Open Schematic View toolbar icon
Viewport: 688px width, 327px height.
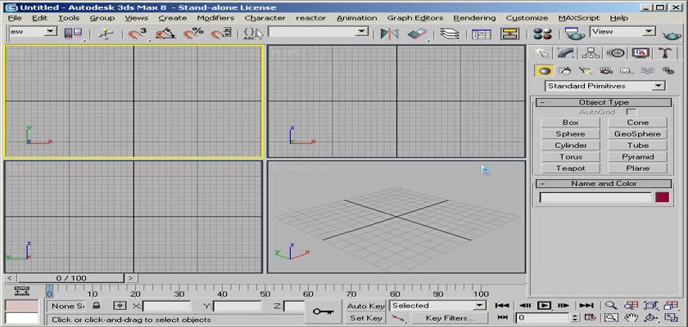(509, 34)
